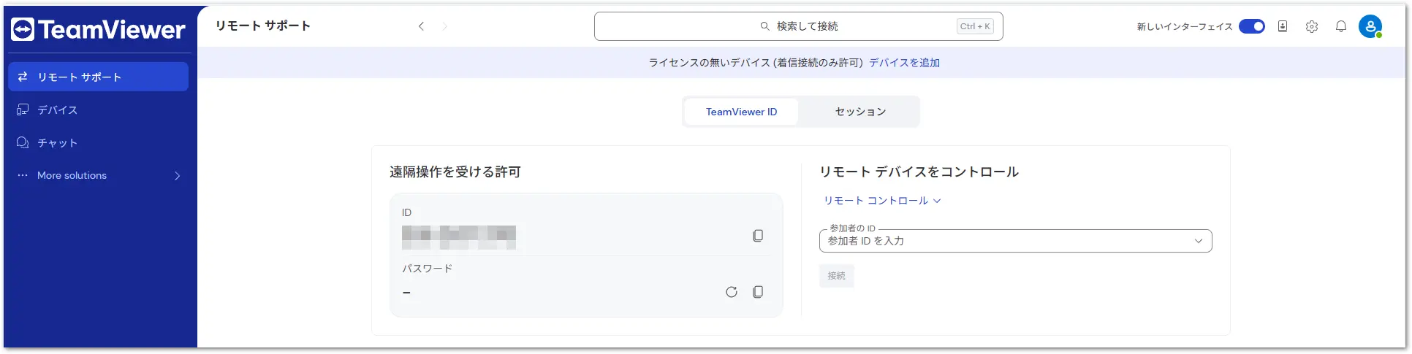The width and height of the screenshot is (1412, 354).
Task: Open the contacts book icon
Action: click(x=1283, y=26)
